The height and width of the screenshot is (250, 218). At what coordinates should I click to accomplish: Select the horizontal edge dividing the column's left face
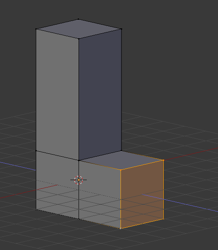point(58,155)
